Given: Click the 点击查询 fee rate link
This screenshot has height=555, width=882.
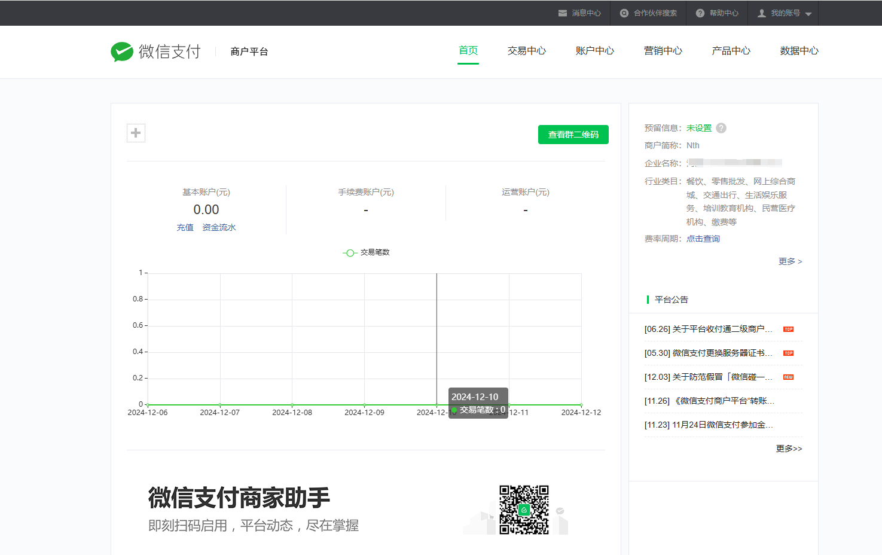Looking at the screenshot, I should point(703,239).
